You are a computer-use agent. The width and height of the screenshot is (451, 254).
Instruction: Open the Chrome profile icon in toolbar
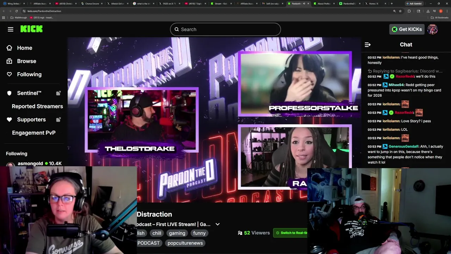coord(440,11)
